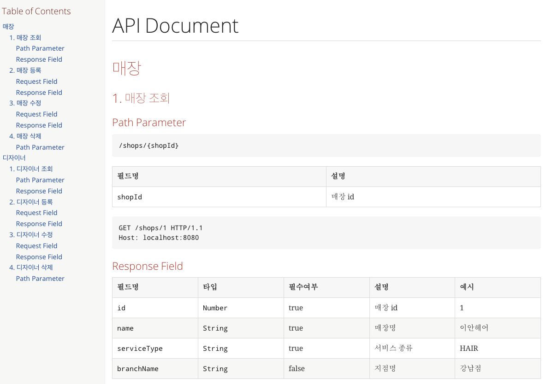
Task: Click the Host: localhost:8080 line
Action: (159, 238)
